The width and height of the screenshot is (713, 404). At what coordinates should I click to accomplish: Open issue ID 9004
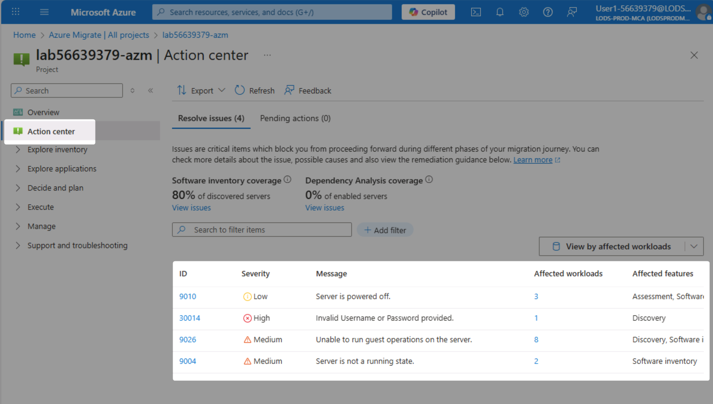(x=187, y=361)
